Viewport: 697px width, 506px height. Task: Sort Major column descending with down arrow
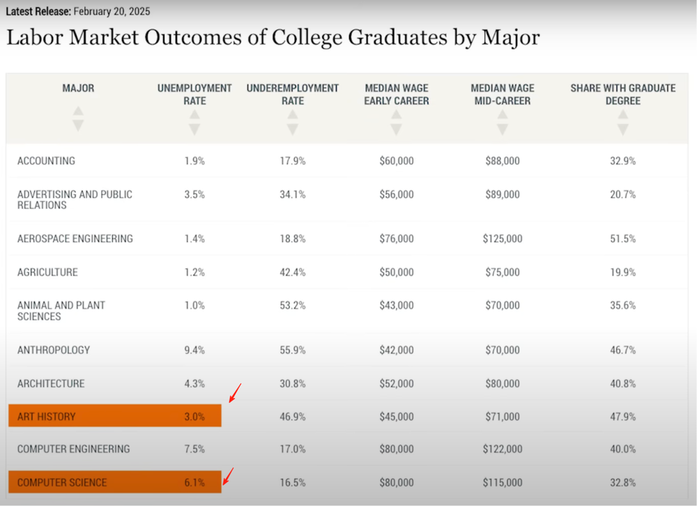[x=78, y=125]
